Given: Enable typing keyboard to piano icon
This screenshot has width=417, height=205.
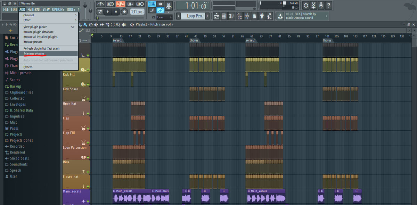Looking at the screenshot, I should tap(152, 4).
